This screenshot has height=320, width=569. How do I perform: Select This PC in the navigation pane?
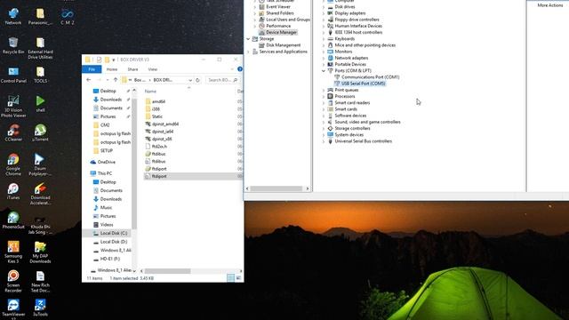(x=105, y=173)
